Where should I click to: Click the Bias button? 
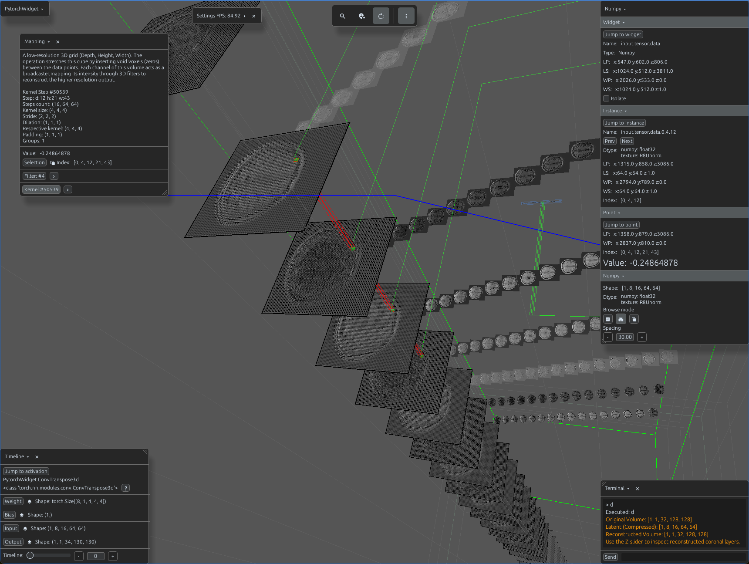click(9, 515)
